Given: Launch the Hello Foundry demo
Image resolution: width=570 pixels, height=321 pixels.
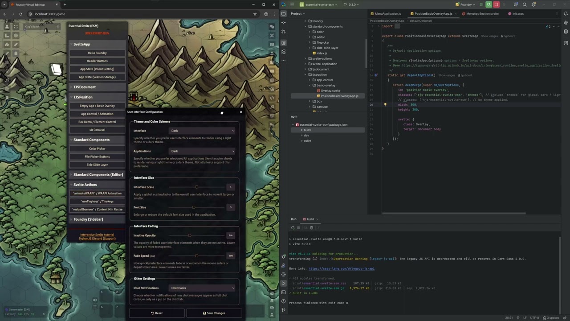Looking at the screenshot, I should tap(97, 53).
